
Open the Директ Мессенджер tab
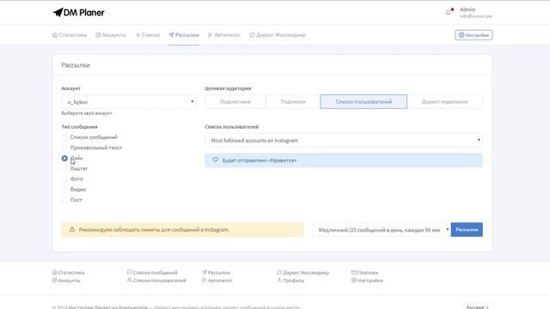[278, 35]
